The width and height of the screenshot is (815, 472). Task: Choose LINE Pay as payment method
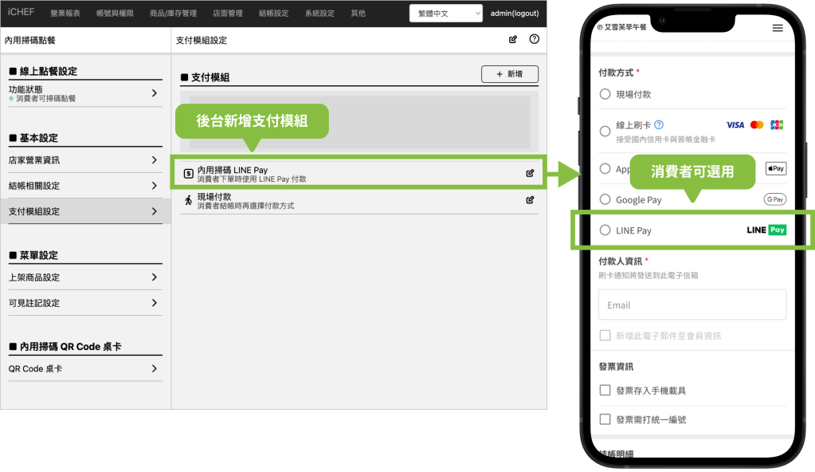tap(605, 230)
